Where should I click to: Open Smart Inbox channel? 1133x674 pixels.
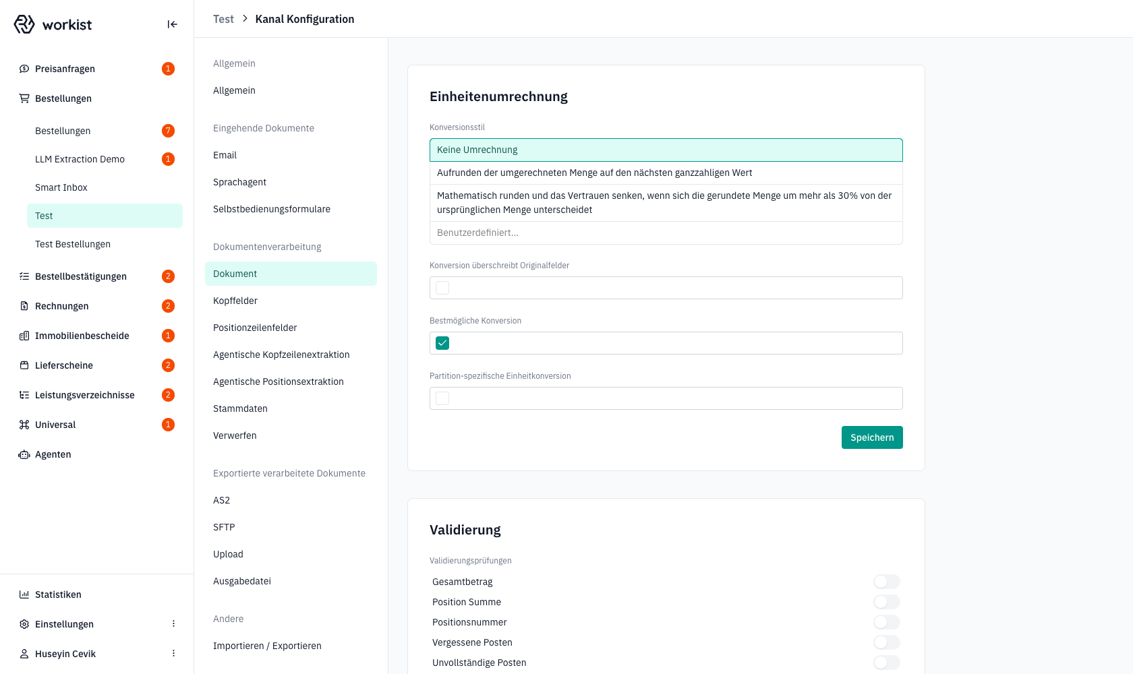105,187
